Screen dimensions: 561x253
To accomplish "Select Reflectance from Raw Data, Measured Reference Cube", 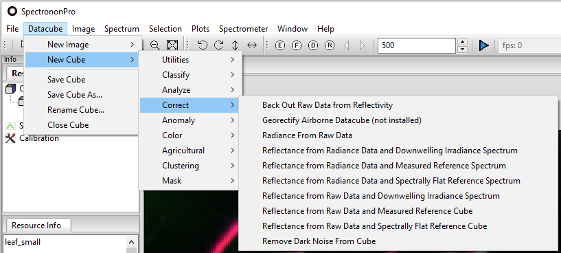I will coord(398,210).
